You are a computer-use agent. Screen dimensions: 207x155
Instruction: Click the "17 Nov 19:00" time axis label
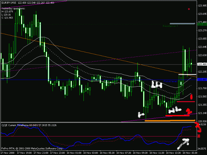click(25, 153)
